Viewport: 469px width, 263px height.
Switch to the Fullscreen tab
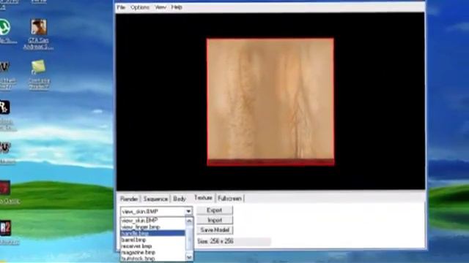229,198
